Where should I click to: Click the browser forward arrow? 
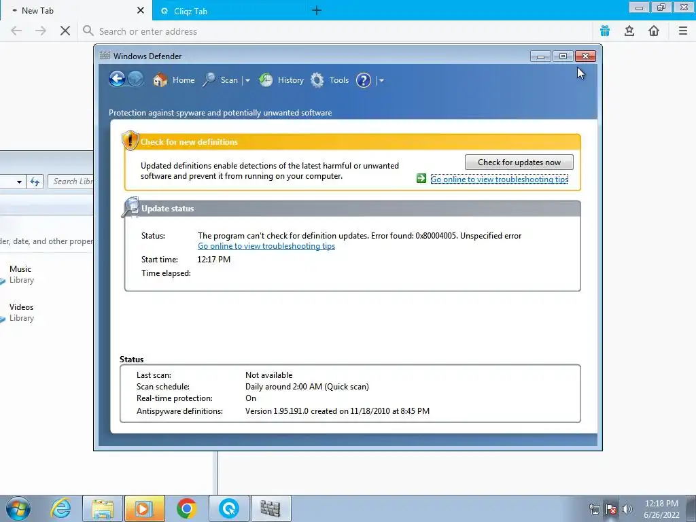coord(41,31)
